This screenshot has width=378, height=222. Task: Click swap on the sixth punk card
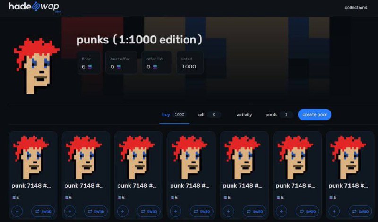point(308,212)
